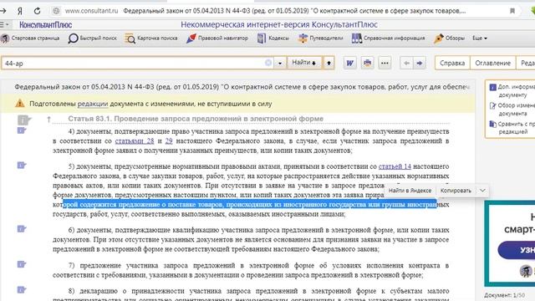Open Правовой навигатор
The image size is (535, 301).
coord(217,38)
